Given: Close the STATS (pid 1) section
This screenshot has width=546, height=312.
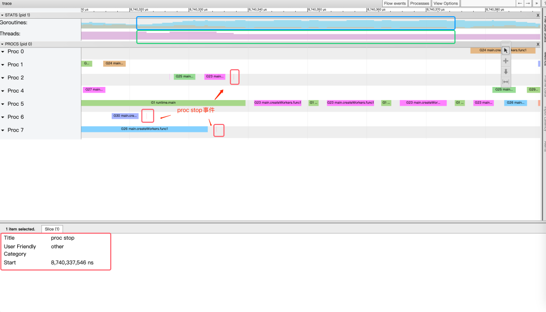Looking at the screenshot, I should point(538,15).
